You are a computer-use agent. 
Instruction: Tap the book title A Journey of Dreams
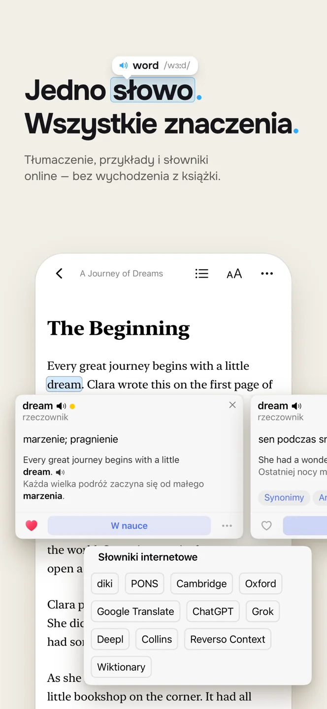122,274
